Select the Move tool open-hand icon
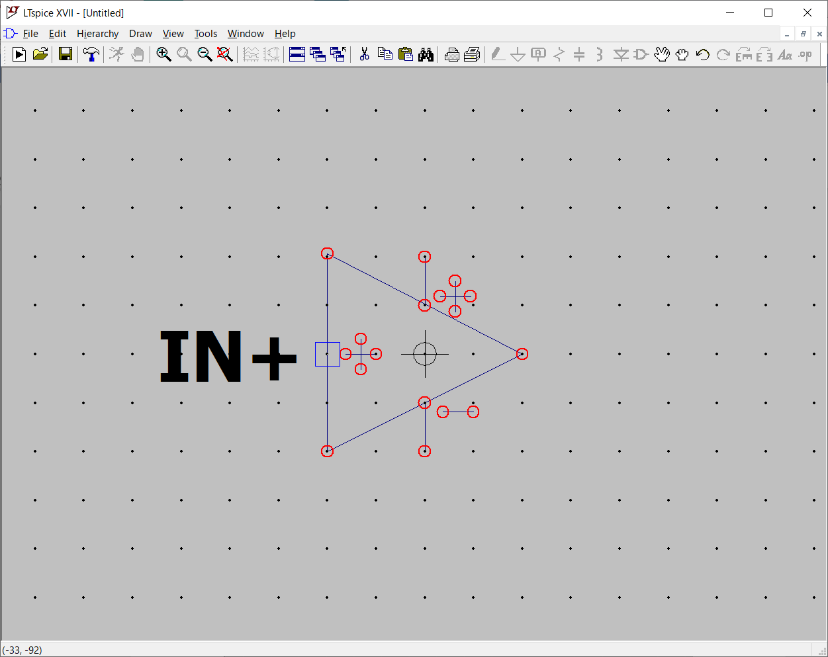The width and height of the screenshot is (828, 657). pos(662,54)
